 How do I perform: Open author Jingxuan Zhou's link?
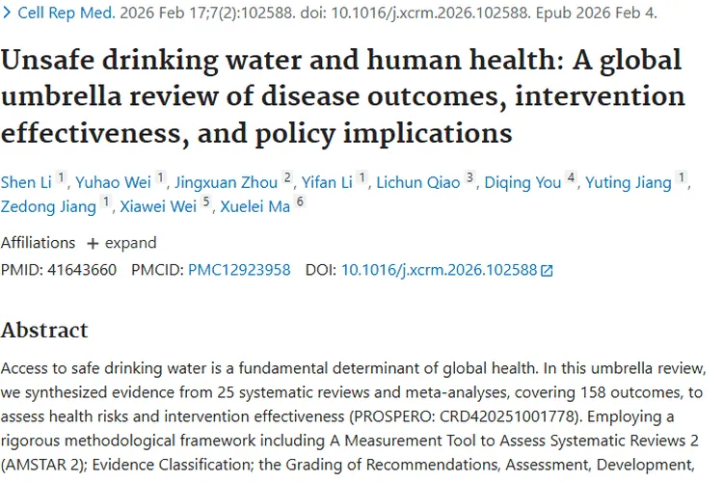[225, 183]
